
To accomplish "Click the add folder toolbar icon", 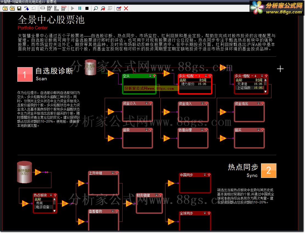I will pyautogui.click(x=5, y=8).
